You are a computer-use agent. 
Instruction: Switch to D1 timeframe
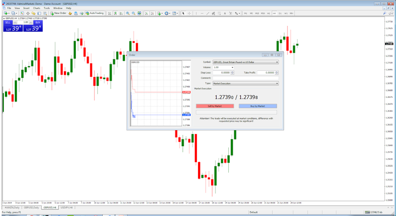pos(280,13)
